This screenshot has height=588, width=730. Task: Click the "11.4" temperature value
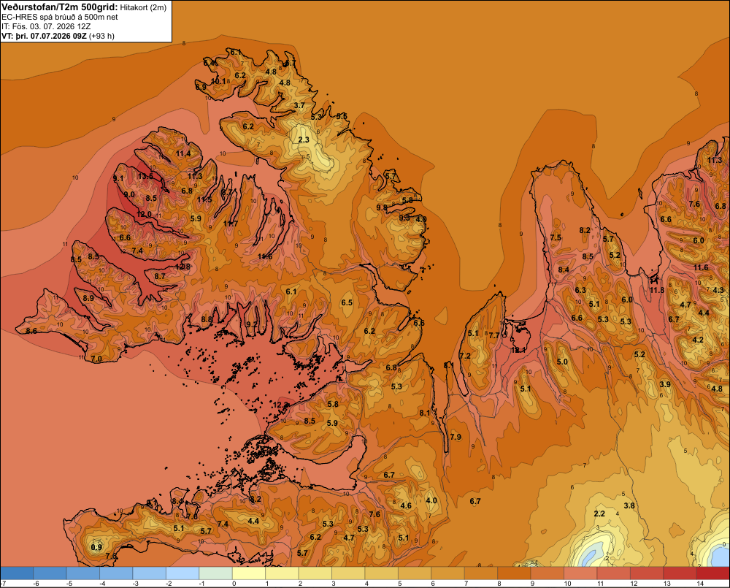point(183,153)
